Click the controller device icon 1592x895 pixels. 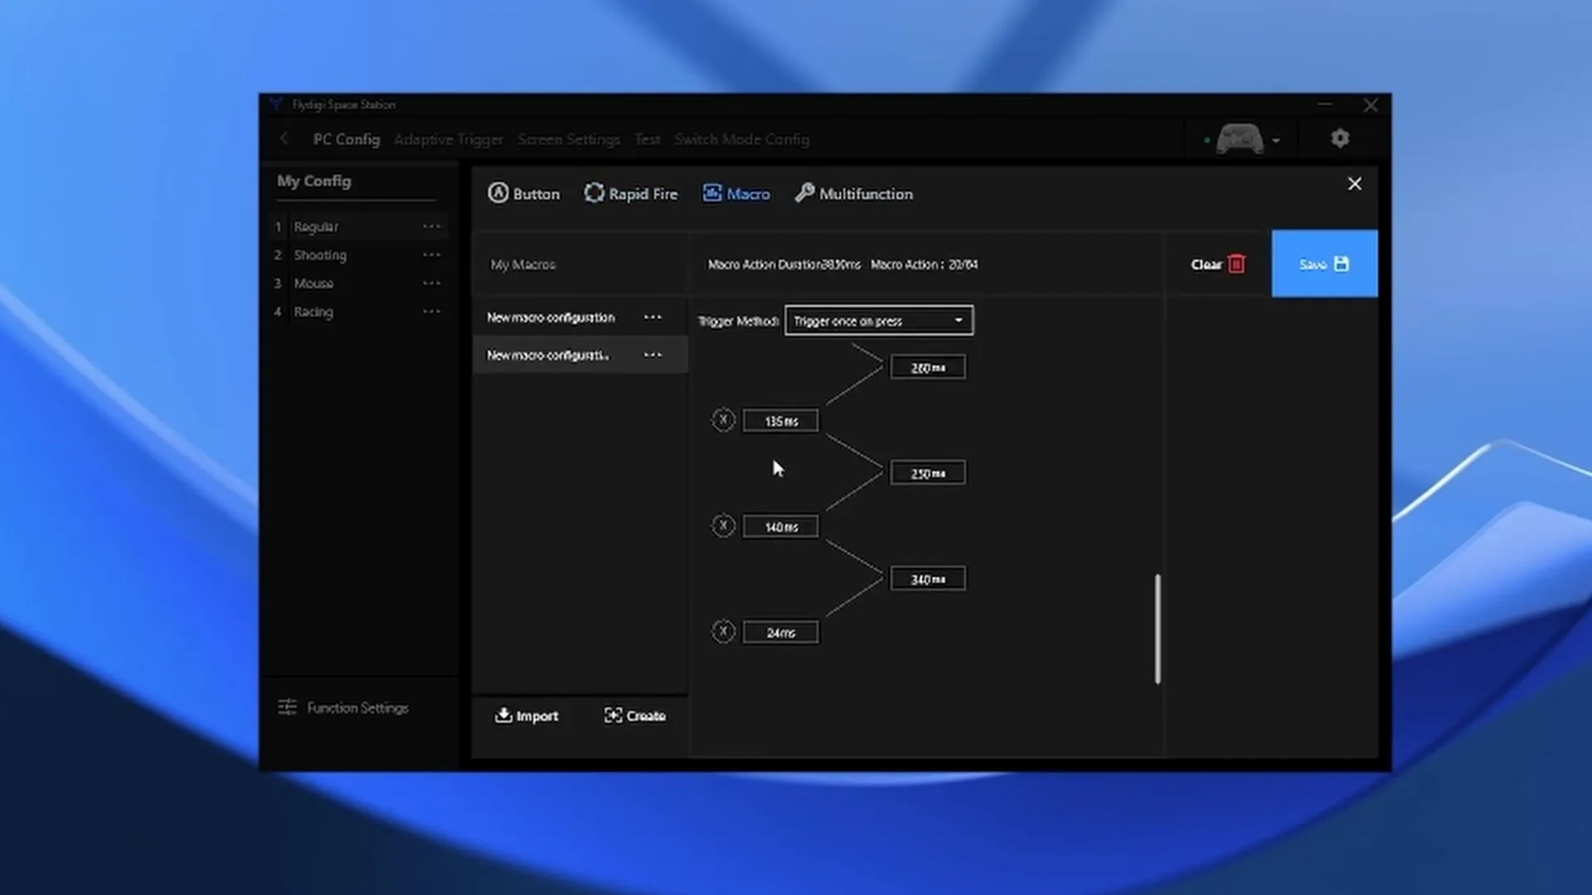(x=1240, y=139)
